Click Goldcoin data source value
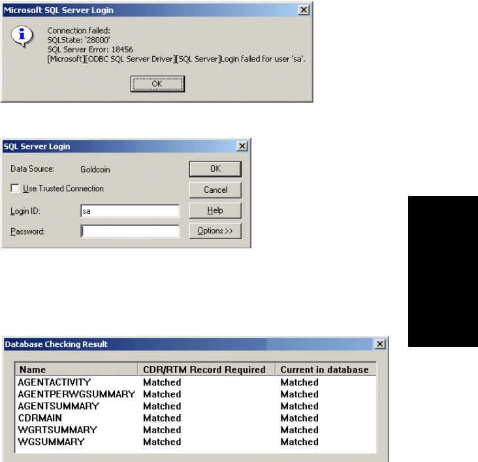This screenshot has width=478, height=462. pos(95,169)
